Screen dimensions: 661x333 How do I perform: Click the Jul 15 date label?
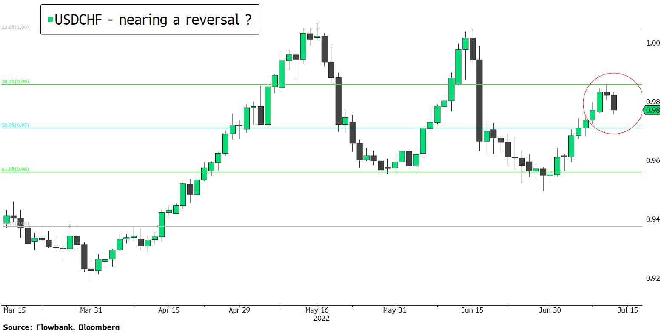(627, 310)
